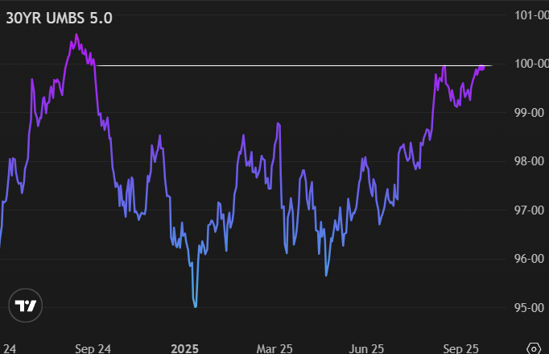Click the lowest trough of the price line
The height and width of the screenshot is (354, 549).
click(196, 306)
